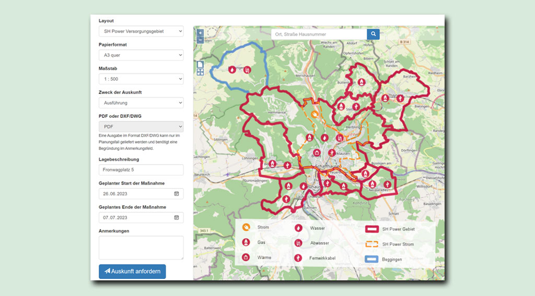Click the Lagebeschreibung text field

pyautogui.click(x=141, y=170)
